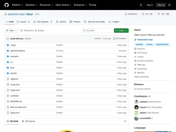Viewport: 176px width, 132px height.
Task: Click the website folder icon
Action: (x=8, y=73)
